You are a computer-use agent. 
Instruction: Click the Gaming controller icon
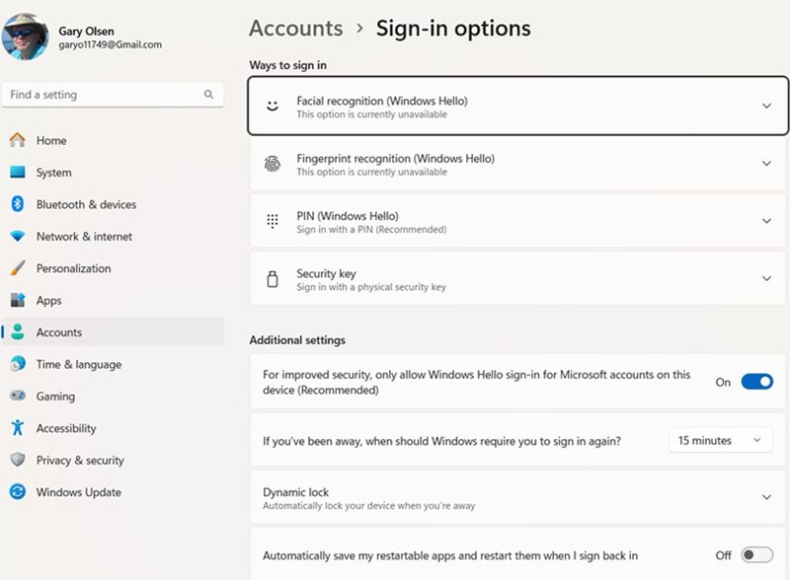(x=18, y=396)
